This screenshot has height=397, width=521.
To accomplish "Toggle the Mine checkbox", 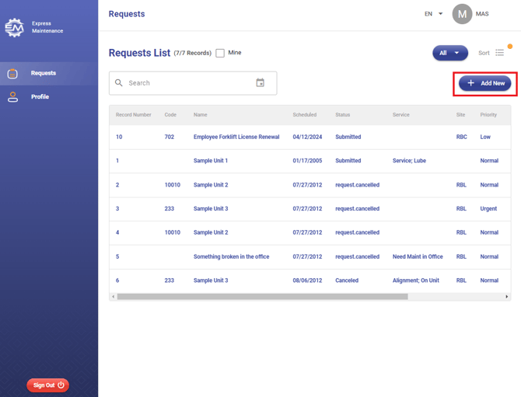I will [220, 53].
